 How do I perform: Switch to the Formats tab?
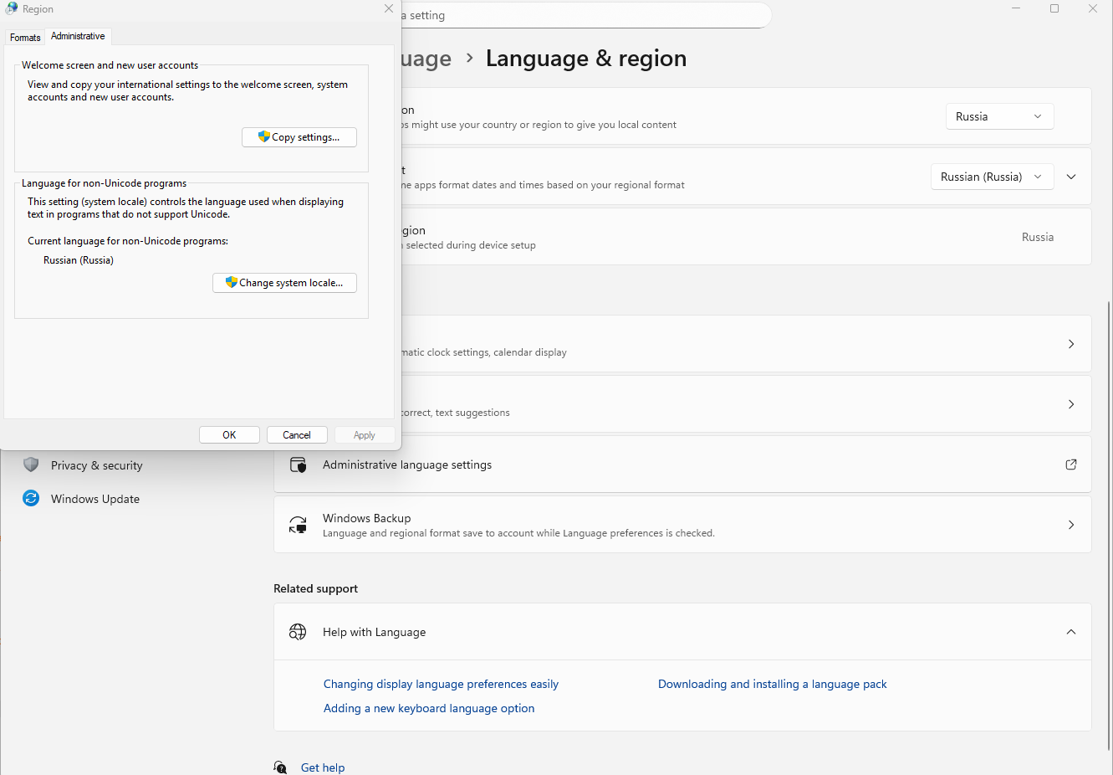point(25,38)
